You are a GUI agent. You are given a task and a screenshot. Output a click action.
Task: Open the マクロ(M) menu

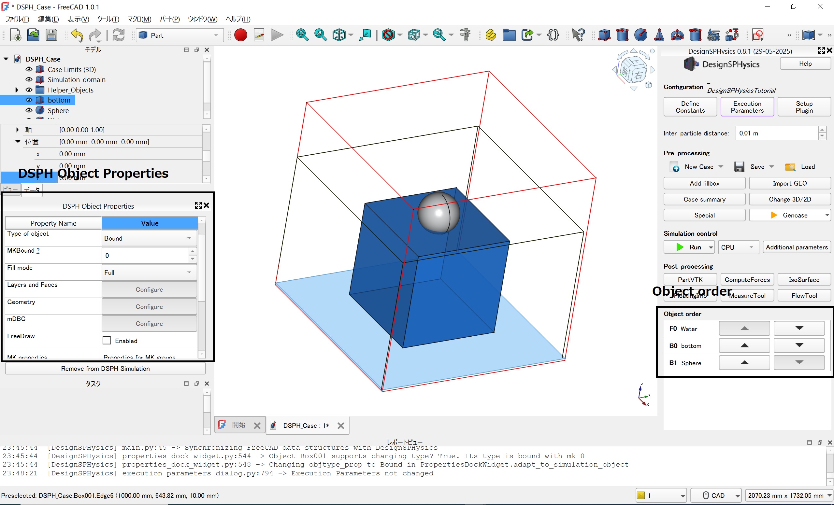coord(139,19)
